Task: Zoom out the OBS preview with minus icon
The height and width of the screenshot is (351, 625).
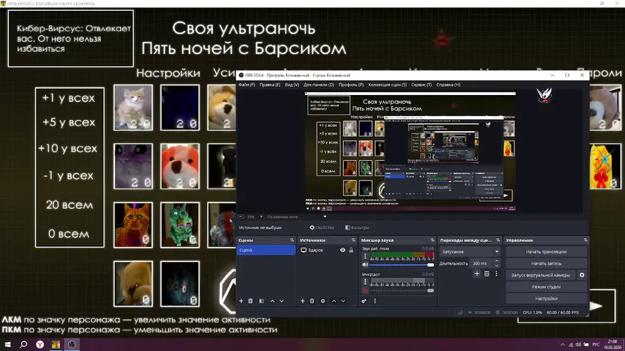Action: 241,217
